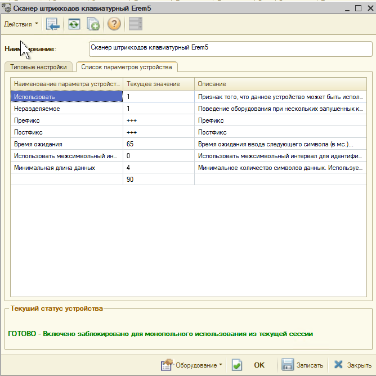Image resolution: width=376 pixels, height=376 pixels.
Task: Click the Закрыть button
Action: point(352,365)
